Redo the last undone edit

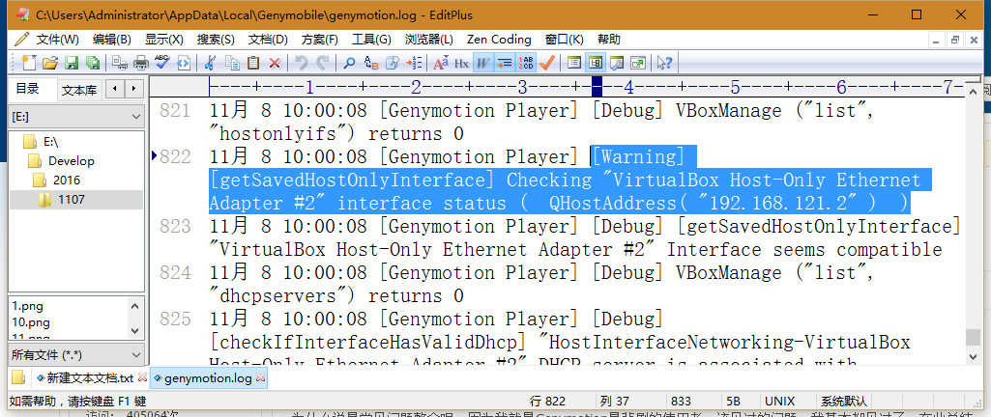(x=323, y=63)
